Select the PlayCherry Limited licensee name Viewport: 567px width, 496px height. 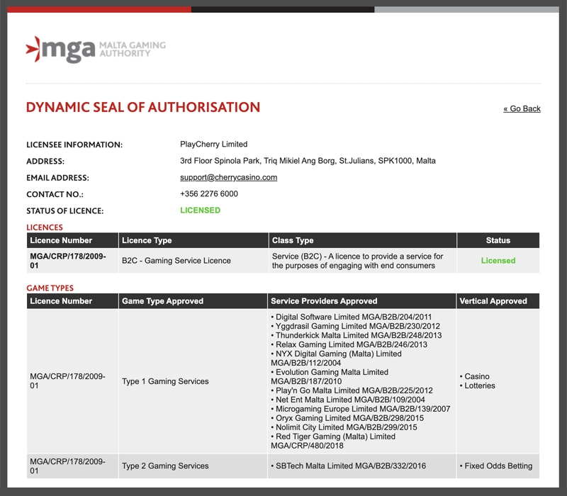point(213,145)
